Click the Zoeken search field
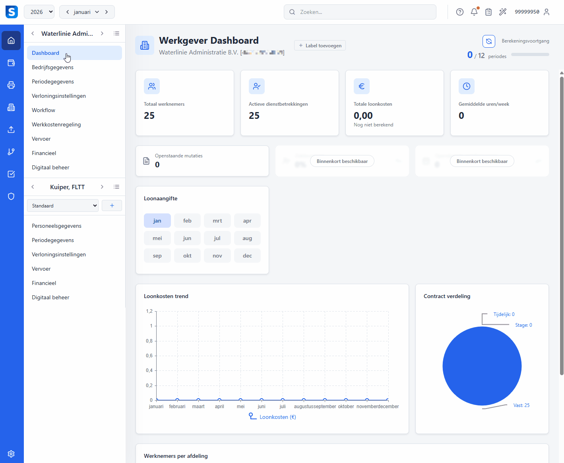The image size is (564, 463). (x=360, y=12)
